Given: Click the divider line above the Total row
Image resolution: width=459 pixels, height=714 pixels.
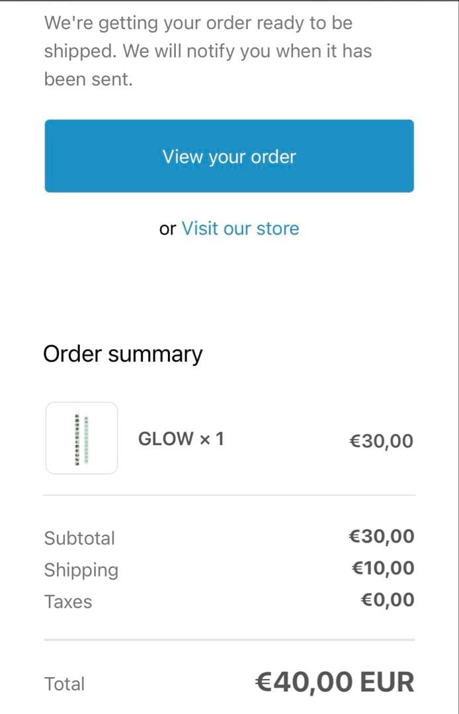Looking at the screenshot, I should click(x=229, y=639).
